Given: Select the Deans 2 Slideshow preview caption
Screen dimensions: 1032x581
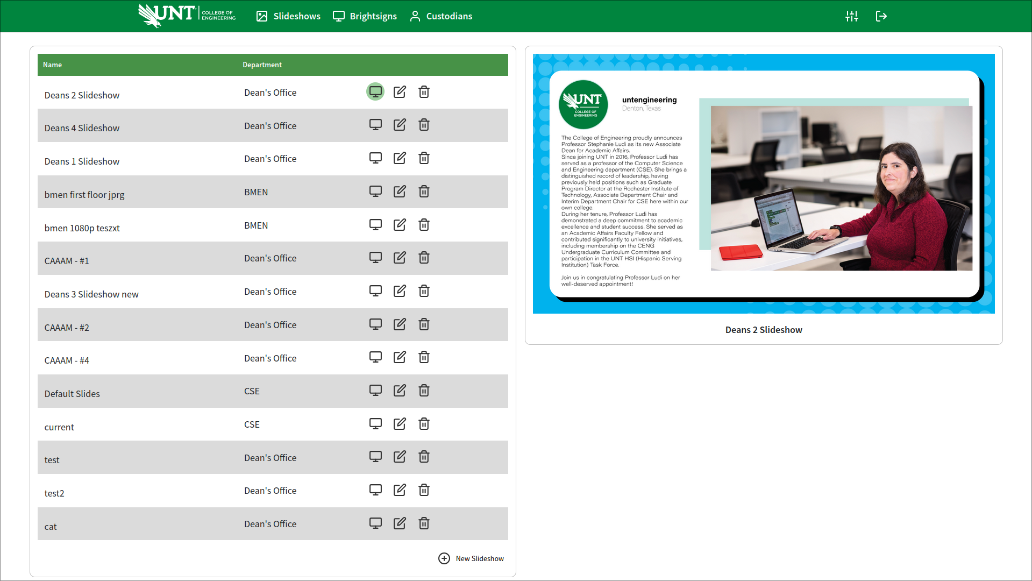Looking at the screenshot, I should coord(764,330).
